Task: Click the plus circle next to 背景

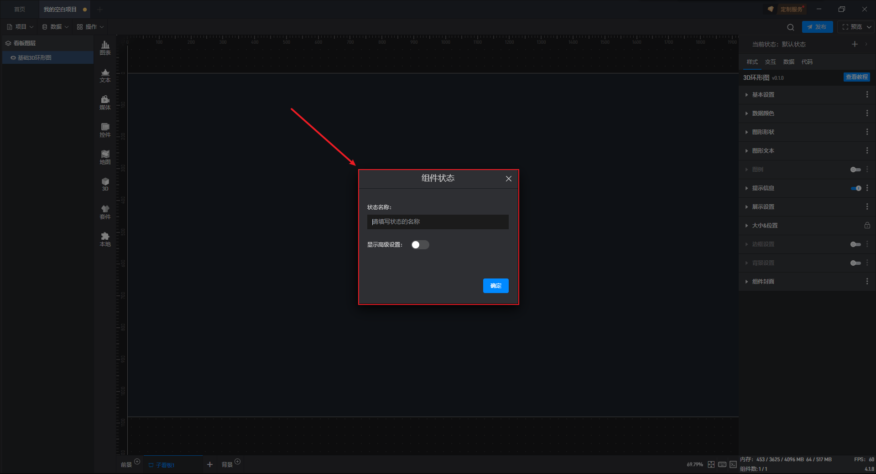Action: point(237,462)
